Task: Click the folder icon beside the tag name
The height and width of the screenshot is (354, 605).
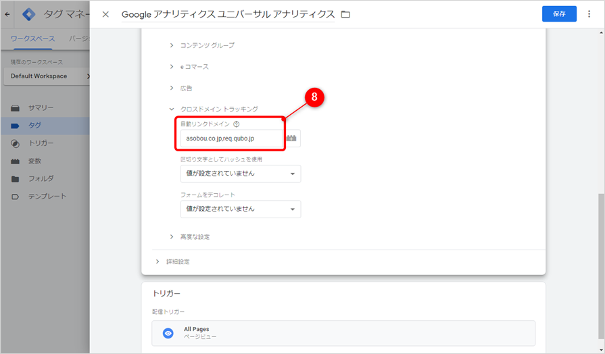Action: pos(345,14)
